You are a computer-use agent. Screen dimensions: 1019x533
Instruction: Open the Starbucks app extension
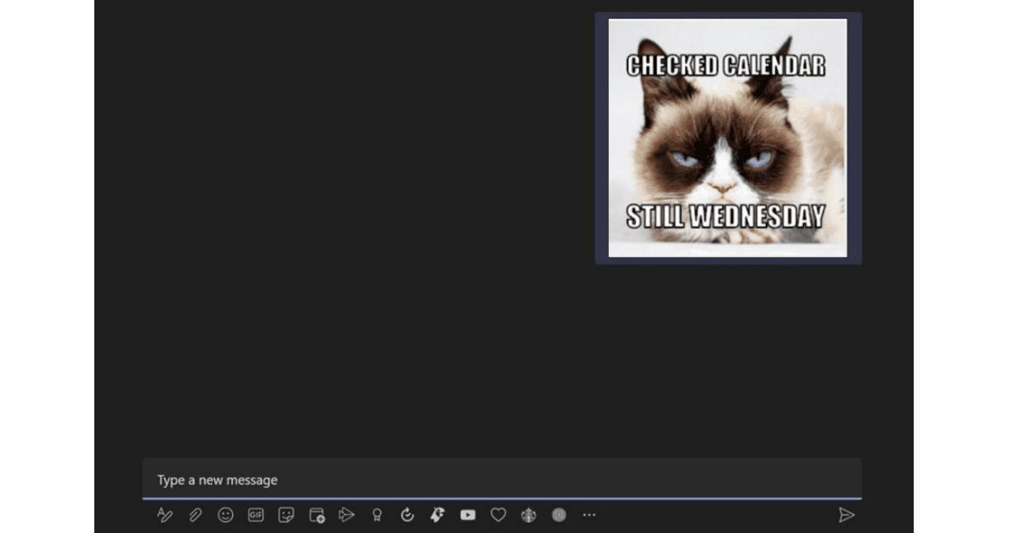[x=528, y=515]
